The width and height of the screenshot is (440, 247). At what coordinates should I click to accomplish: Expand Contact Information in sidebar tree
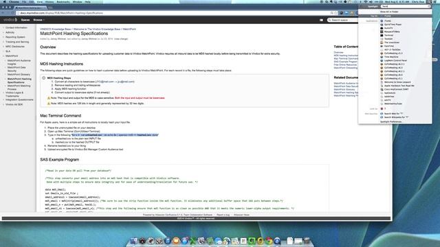point(3,27)
